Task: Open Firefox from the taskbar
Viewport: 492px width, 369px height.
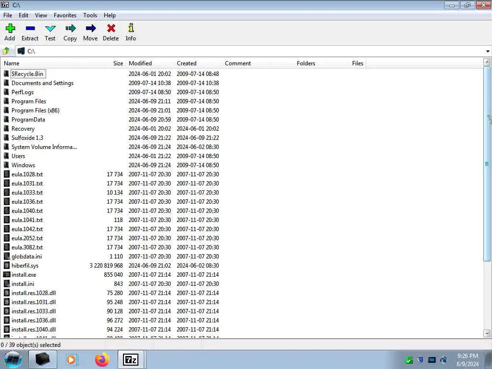Action: click(x=102, y=359)
